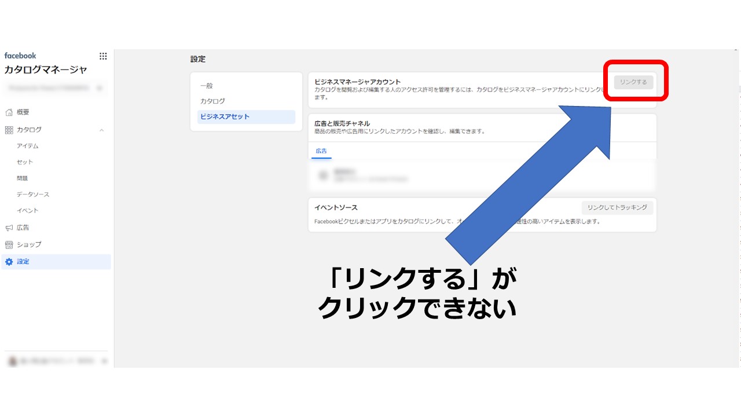Screen dimensions: 741x417
Task: Click the 広告 megaphone icon
Action: point(9,228)
